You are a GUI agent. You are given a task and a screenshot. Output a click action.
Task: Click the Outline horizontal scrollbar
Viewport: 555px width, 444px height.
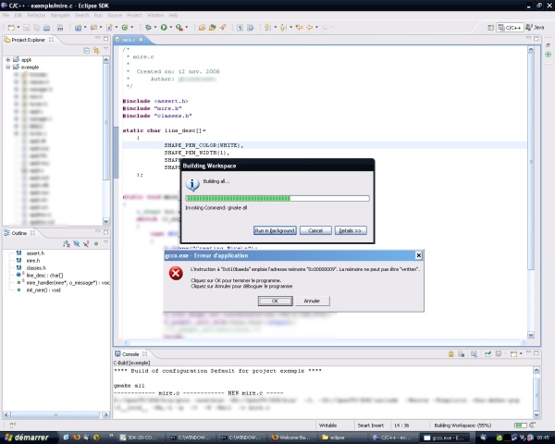point(56,414)
